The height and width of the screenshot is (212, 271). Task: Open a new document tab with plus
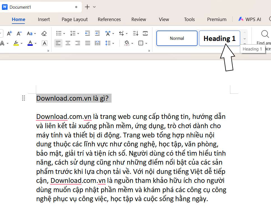(x=87, y=7)
